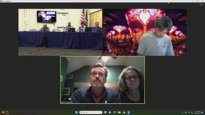The height and width of the screenshot is (115, 205).
Task: Open Task View from the taskbar
Action: click(105, 112)
